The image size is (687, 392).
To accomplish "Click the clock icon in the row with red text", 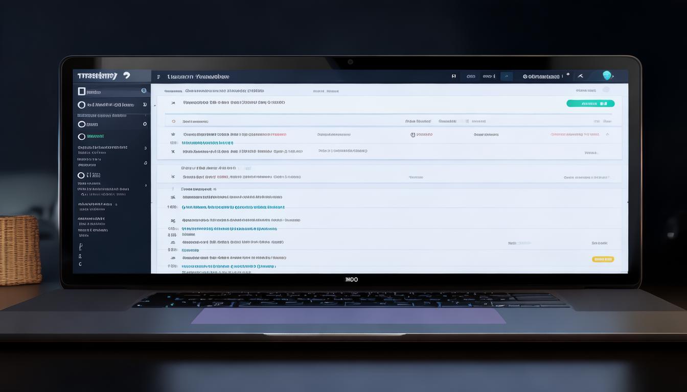I will coord(413,135).
